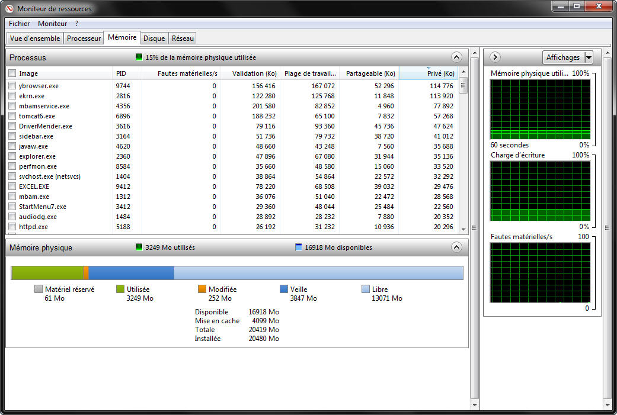
Task: Minimize the Moniteur de ressources window
Action: coord(561,7)
